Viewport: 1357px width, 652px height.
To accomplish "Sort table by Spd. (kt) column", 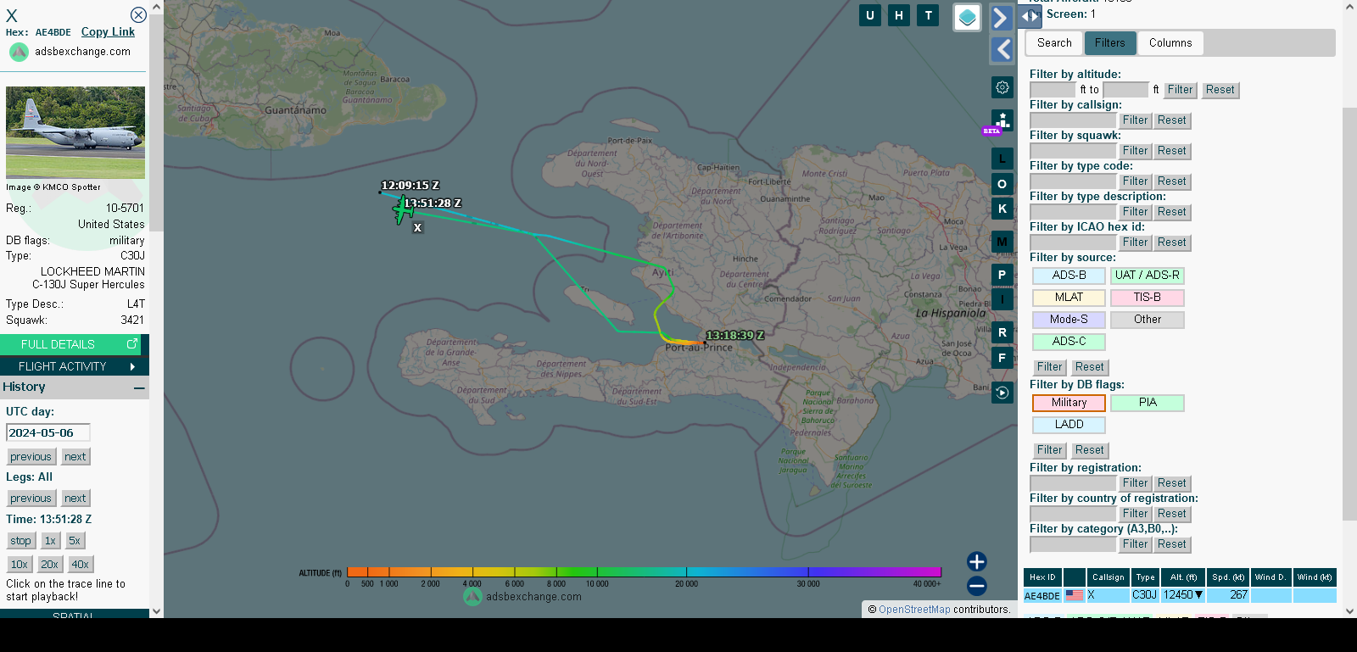I will click(x=1229, y=577).
